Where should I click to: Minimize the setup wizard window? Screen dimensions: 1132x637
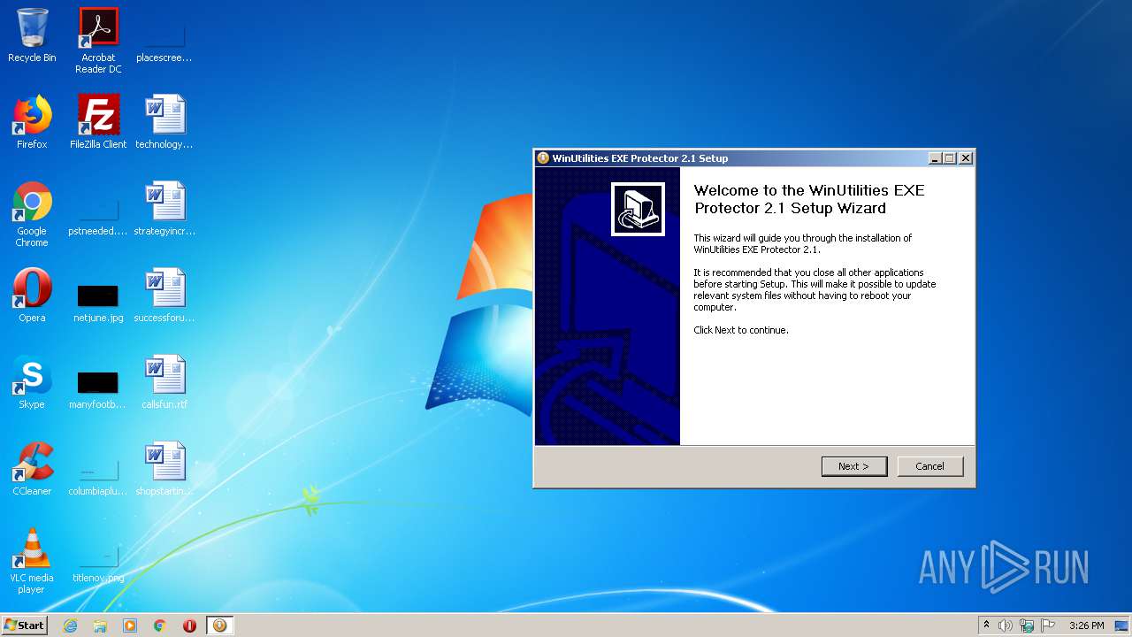coord(935,158)
